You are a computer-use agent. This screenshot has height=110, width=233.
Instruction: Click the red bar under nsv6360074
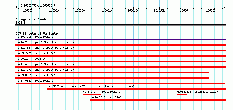71,89
